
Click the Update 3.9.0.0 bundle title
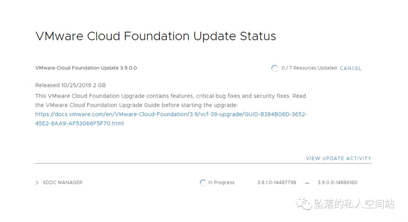[86, 68]
